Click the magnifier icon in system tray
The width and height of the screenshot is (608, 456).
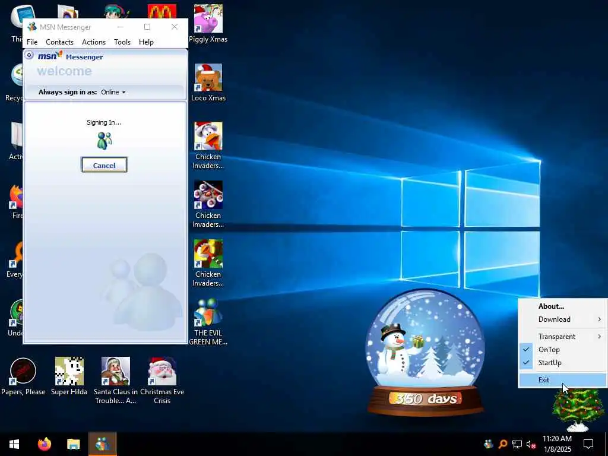click(x=503, y=444)
